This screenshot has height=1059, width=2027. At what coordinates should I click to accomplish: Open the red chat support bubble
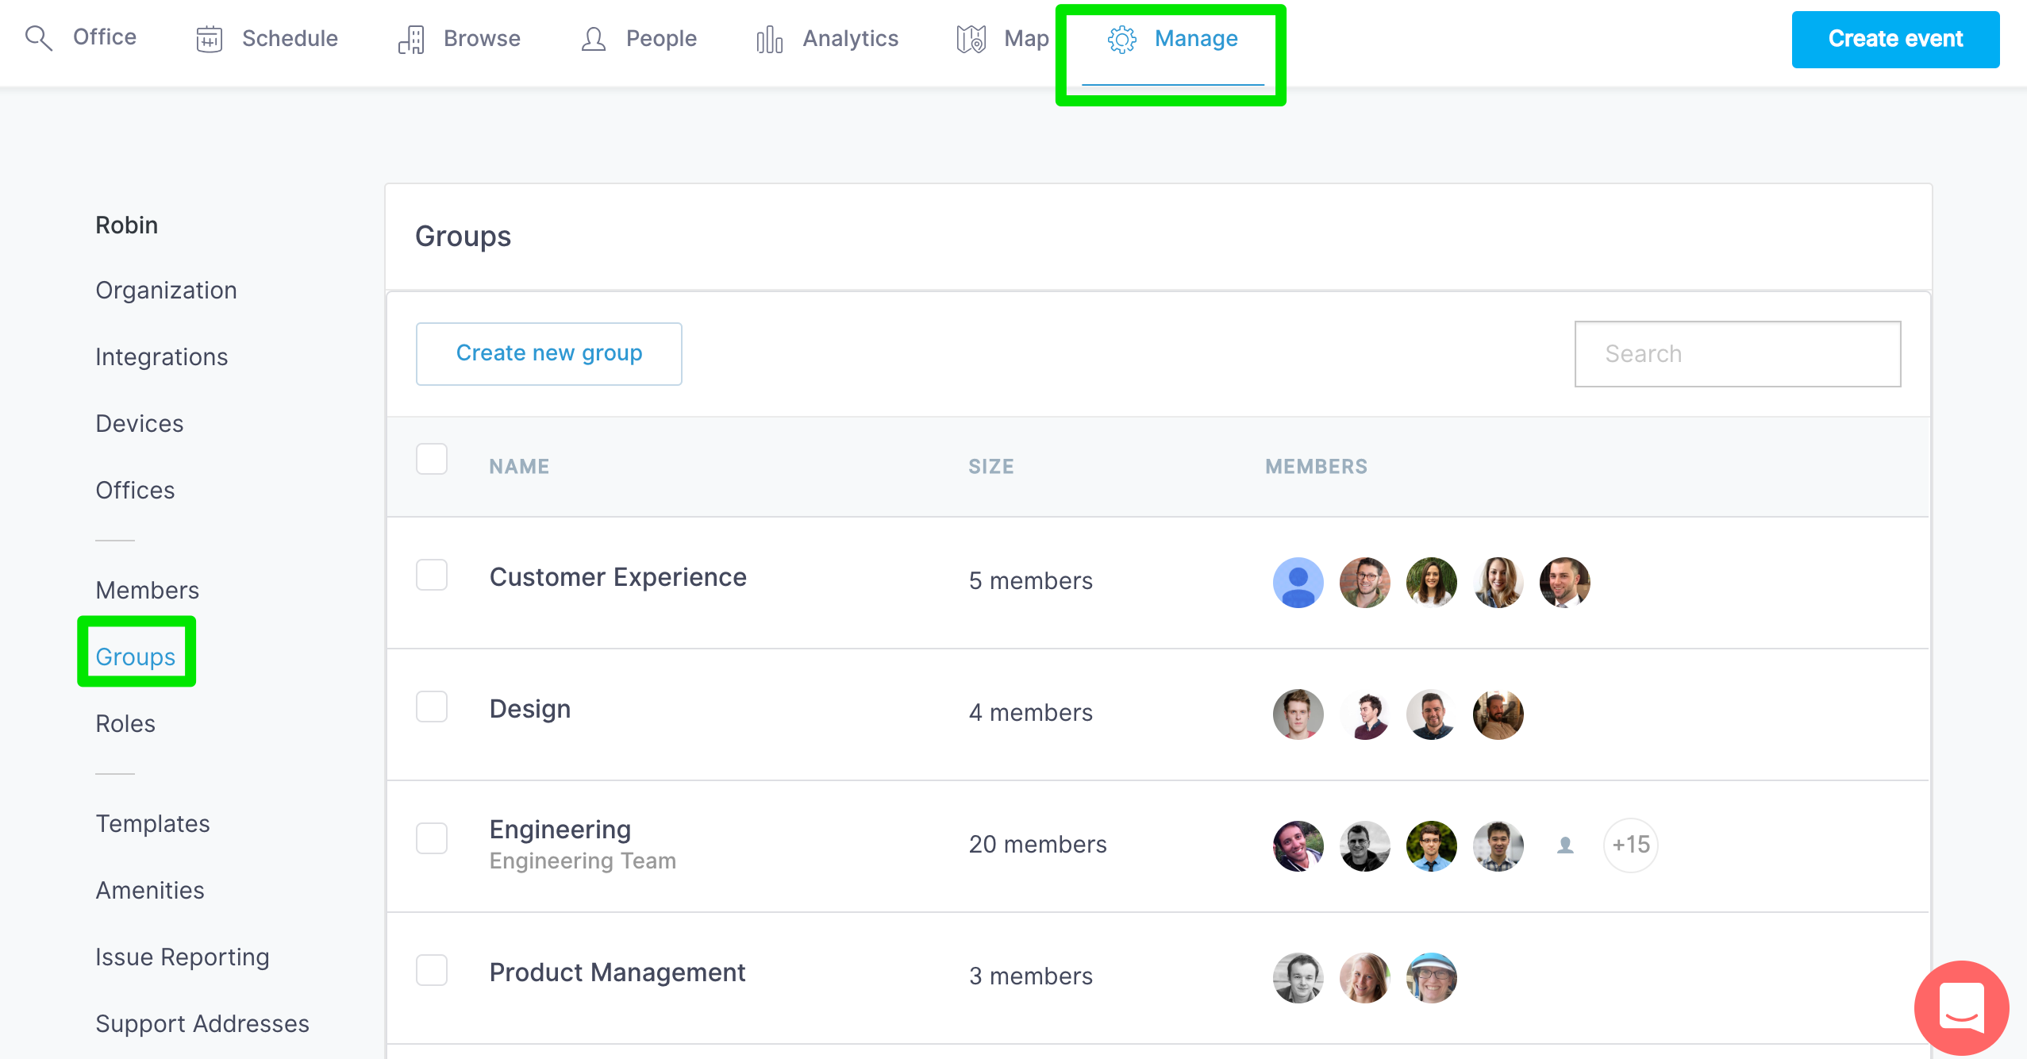point(1961,1007)
